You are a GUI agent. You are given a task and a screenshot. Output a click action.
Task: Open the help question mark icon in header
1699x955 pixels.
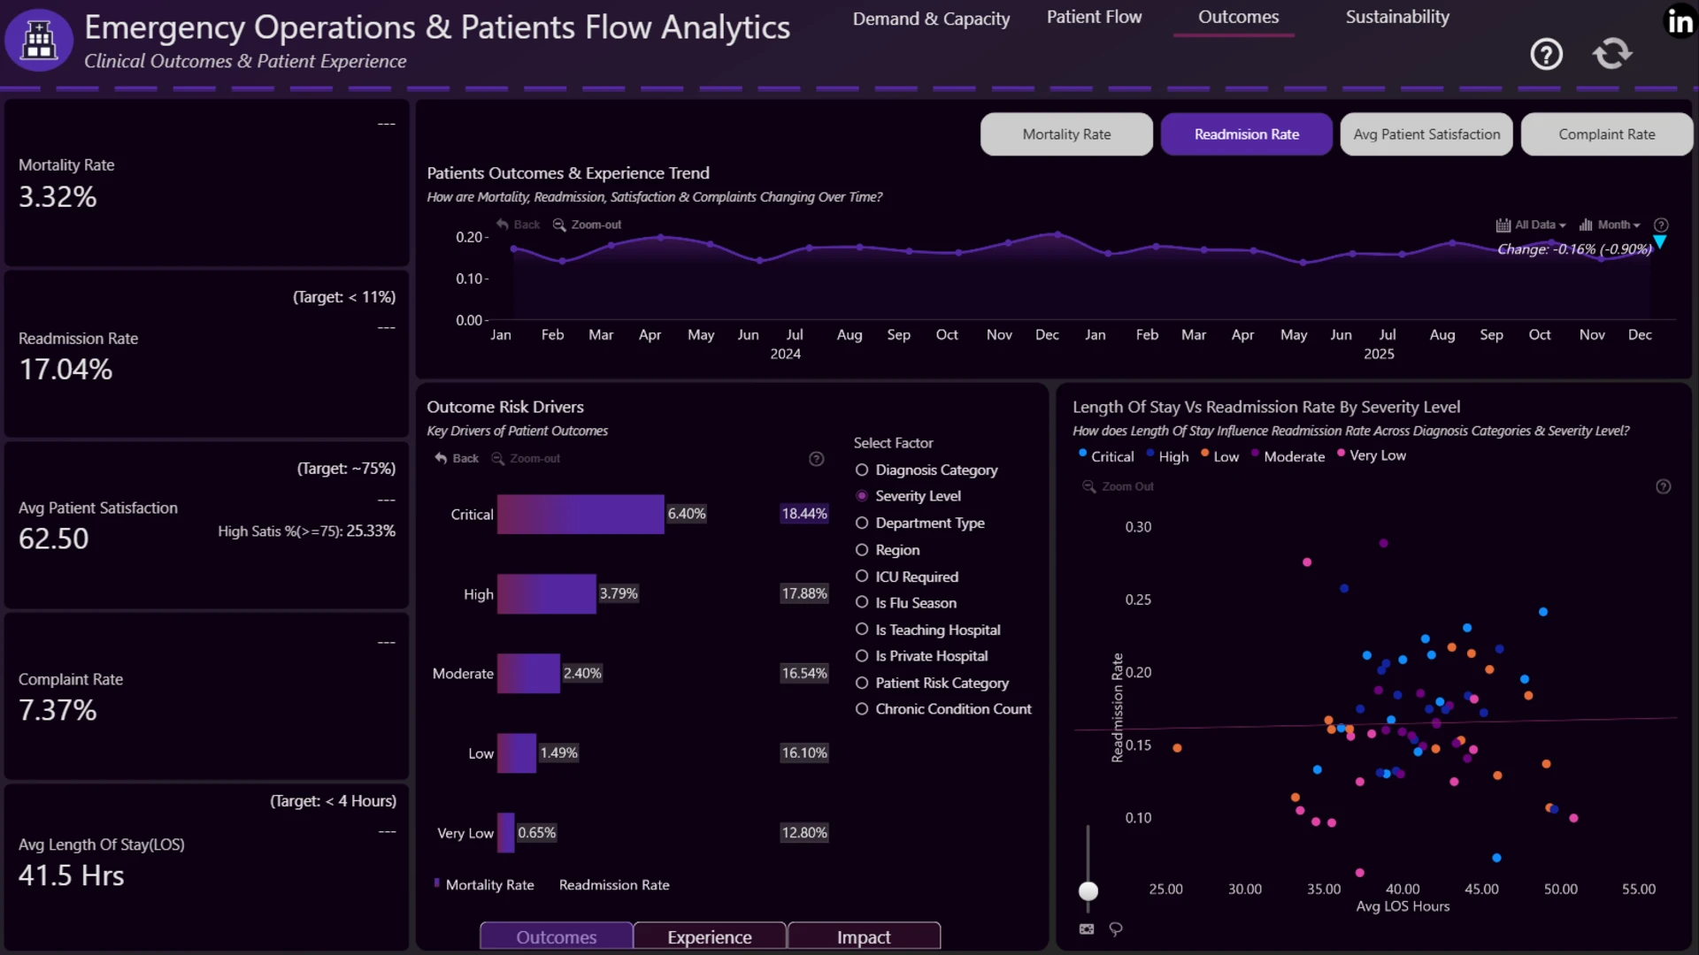(1546, 55)
